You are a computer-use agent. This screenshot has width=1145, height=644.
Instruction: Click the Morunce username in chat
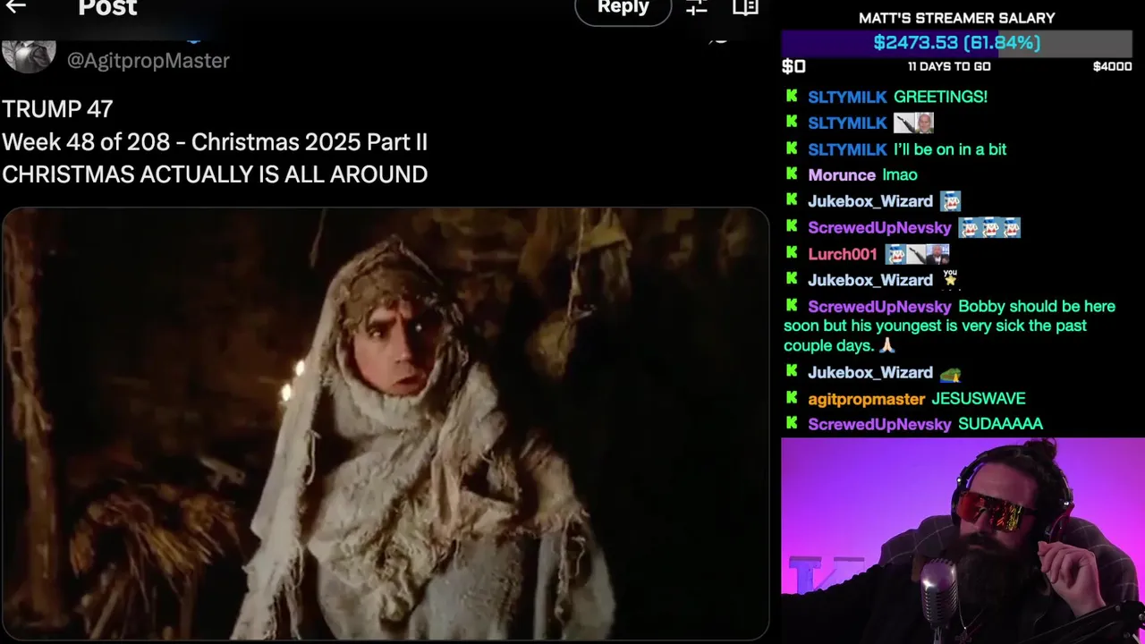842,175
